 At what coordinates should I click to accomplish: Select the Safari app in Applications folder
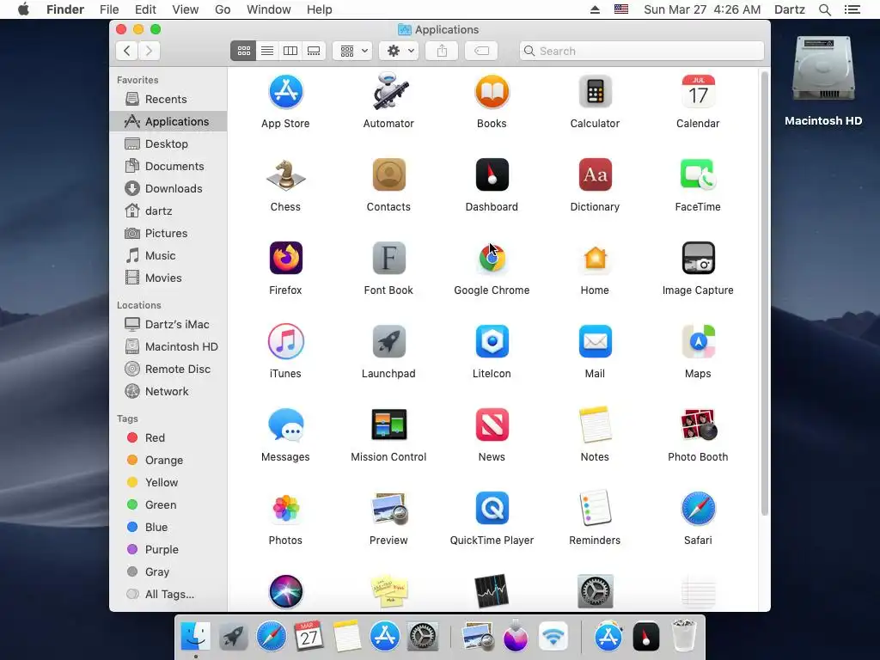[x=698, y=508]
